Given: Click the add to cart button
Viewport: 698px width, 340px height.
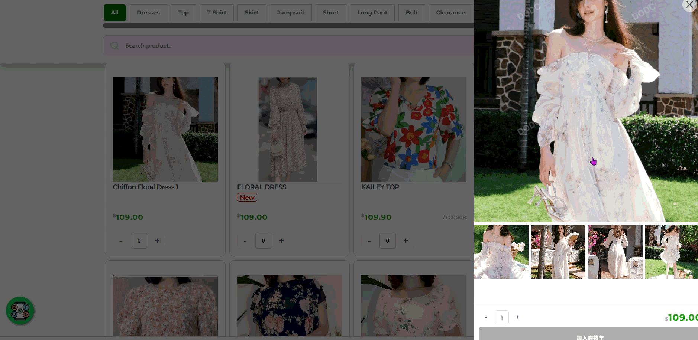Looking at the screenshot, I should (589, 335).
